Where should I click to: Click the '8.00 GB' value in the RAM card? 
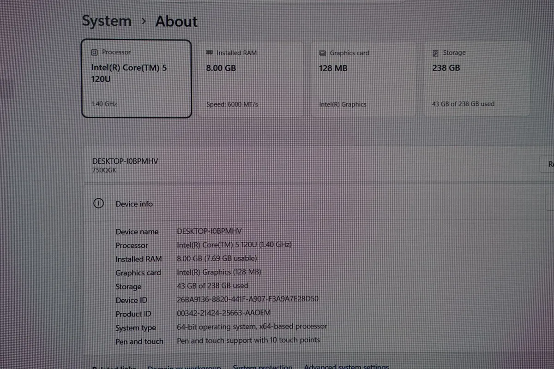point(221,68)
